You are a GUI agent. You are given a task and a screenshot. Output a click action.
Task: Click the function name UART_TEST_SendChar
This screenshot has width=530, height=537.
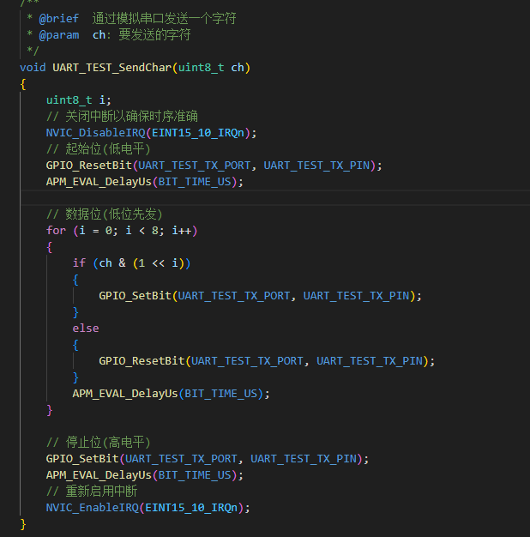(x=112, y=68)
